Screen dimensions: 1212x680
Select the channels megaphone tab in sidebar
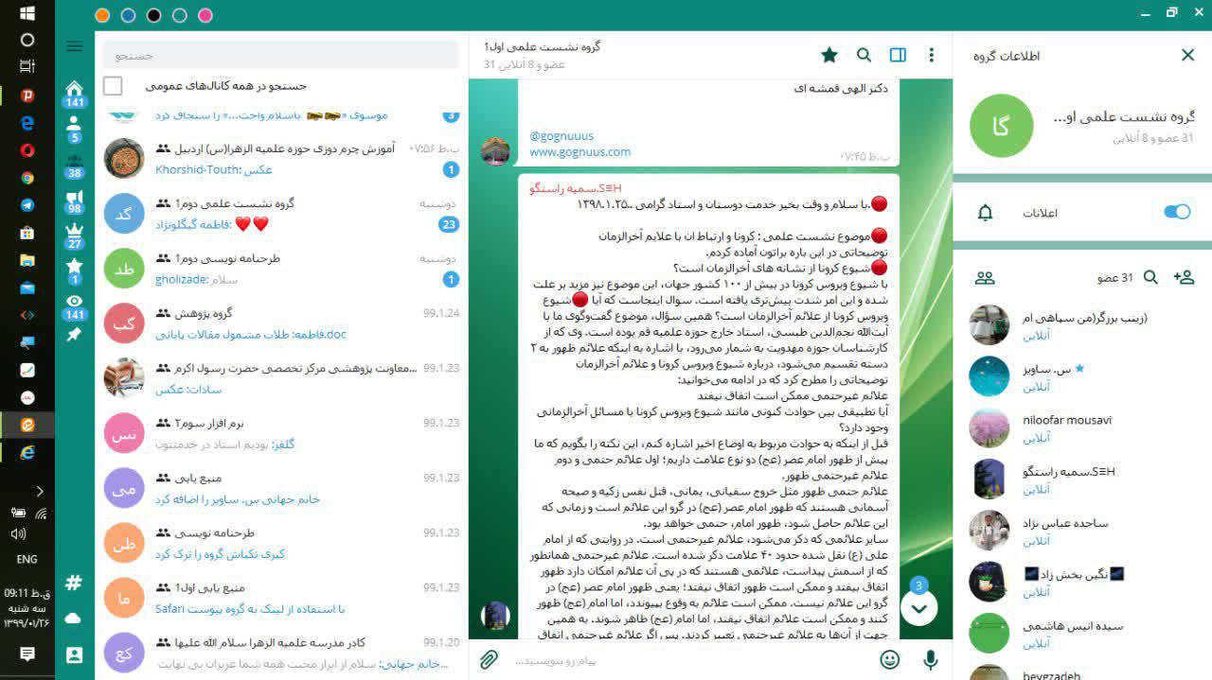(74, 201)
